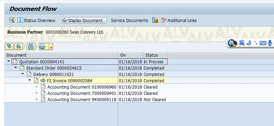Click document icon of Accounting Document 0100006960

click(43, 87)
